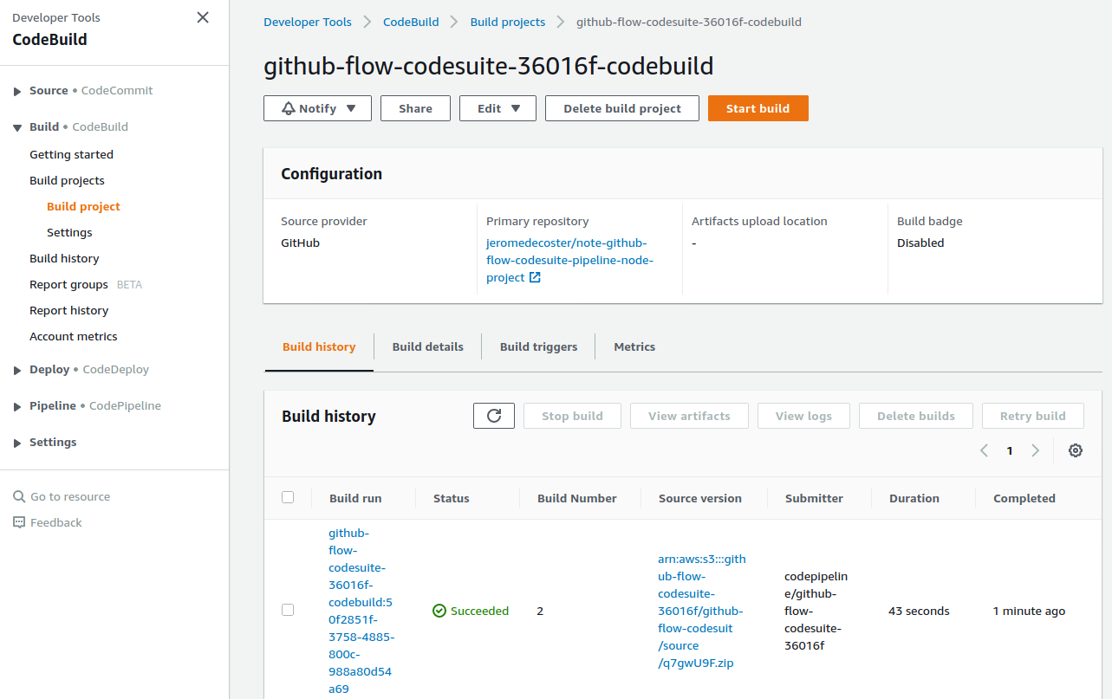Viewport: 1112px width, 699px height.
Task: Click the Delete build project button
Action: 622,108
